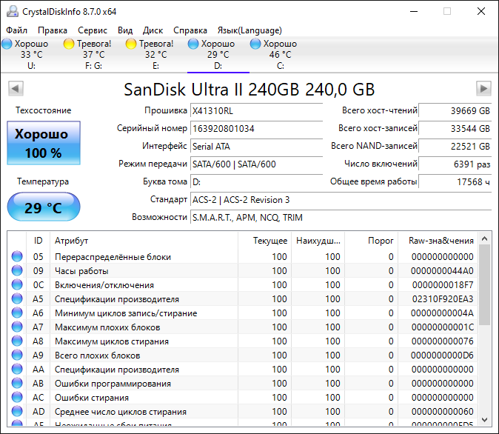Select drive U: status orb at 33 °C

(x=8, y=44)
